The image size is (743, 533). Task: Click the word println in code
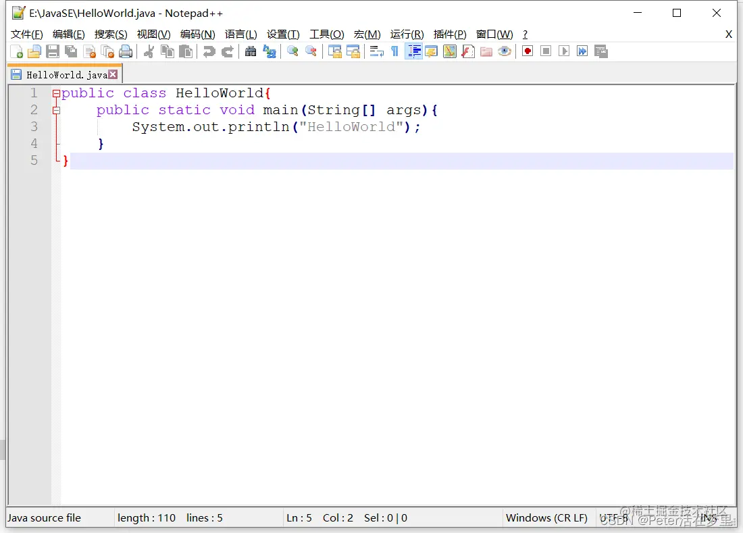tap(259, 127)
